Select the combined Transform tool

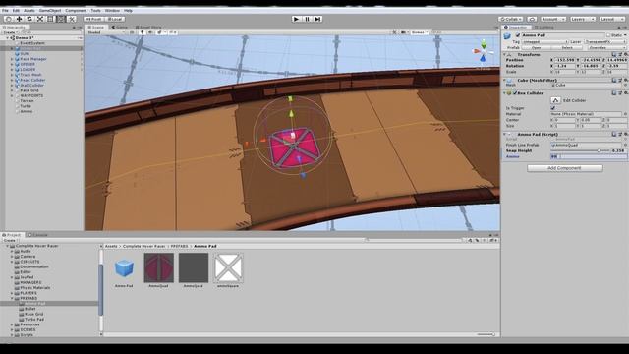61,19
